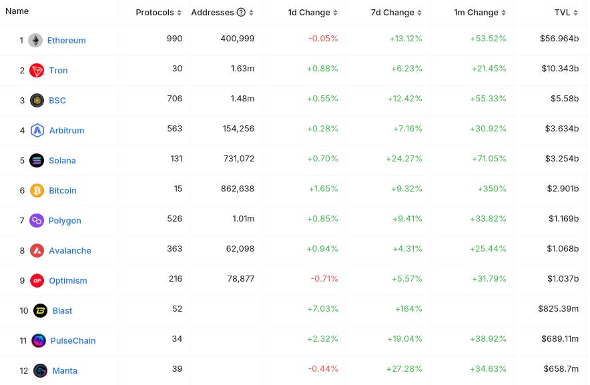Select Ethereum addresses count 400,999

pos(238,39)
